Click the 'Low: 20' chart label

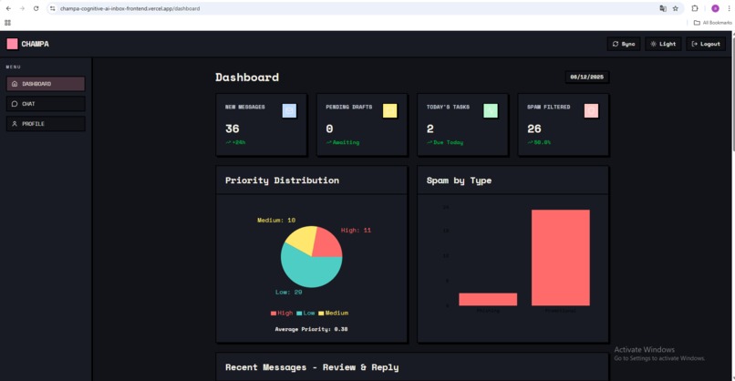pos(289,292)
